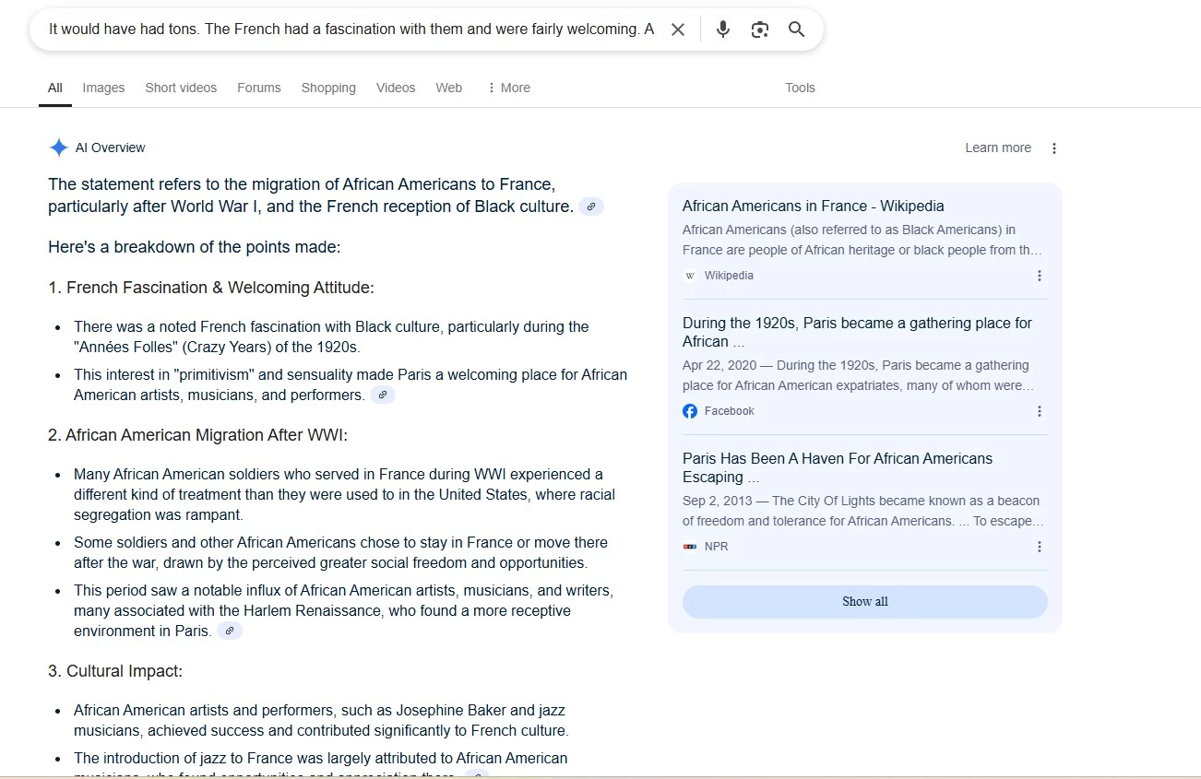Click bullet about Josephine Baker and jazz musicians
Image resolution: width=1201 pixels, height=779 pixels.
(x=321, y=720)
